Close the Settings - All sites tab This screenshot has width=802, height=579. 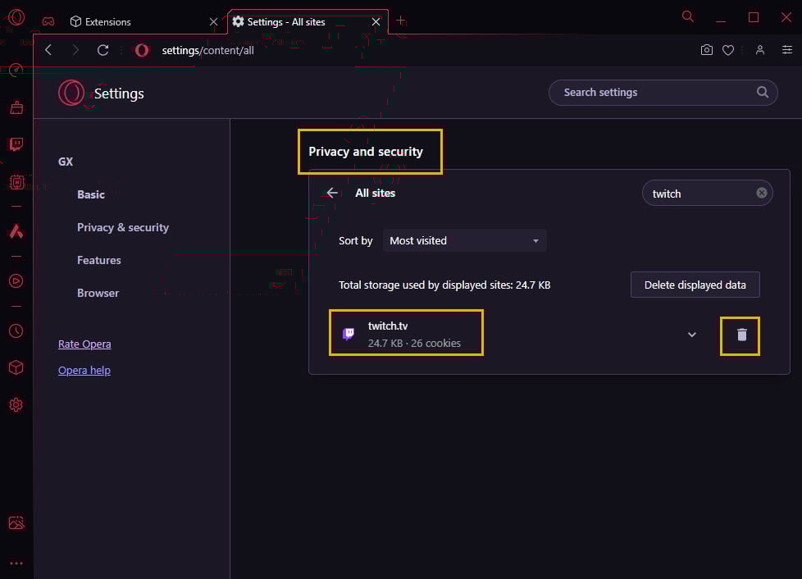click(376, 22)
